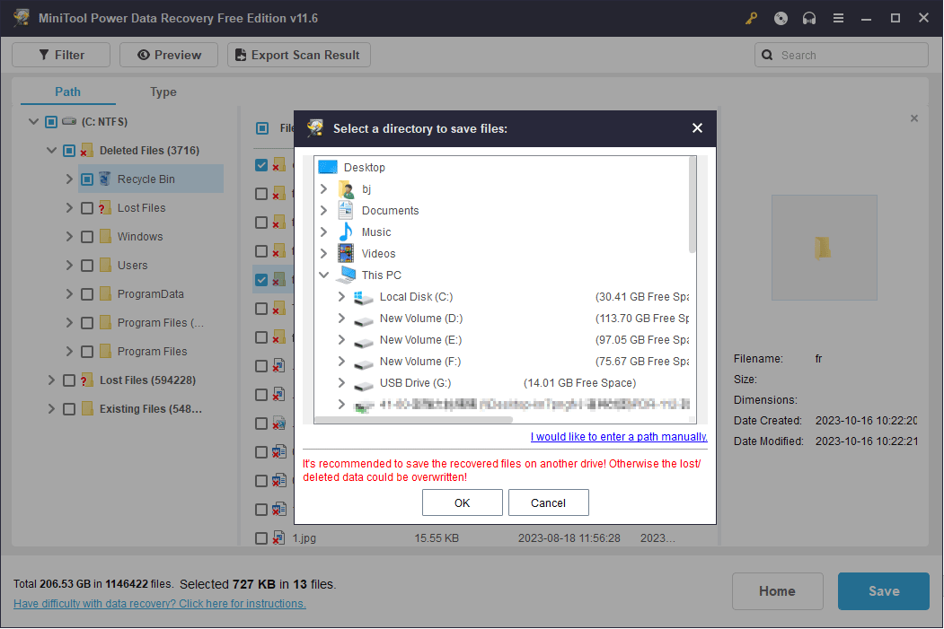Open the data recovery instructions link

point(160,603)
